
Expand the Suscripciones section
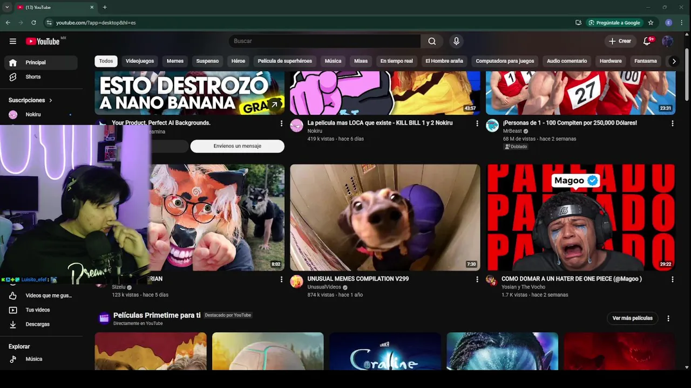[x=31, y=100]
